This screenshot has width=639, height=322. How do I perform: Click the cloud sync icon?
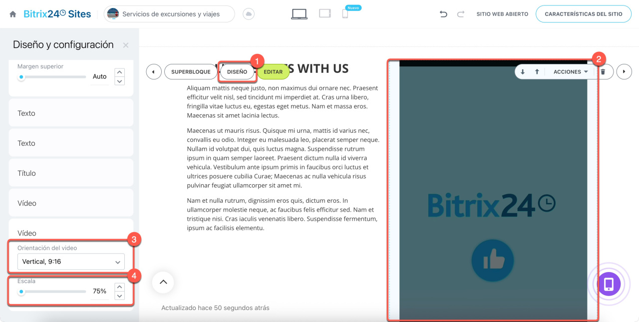tap(248, 14)
